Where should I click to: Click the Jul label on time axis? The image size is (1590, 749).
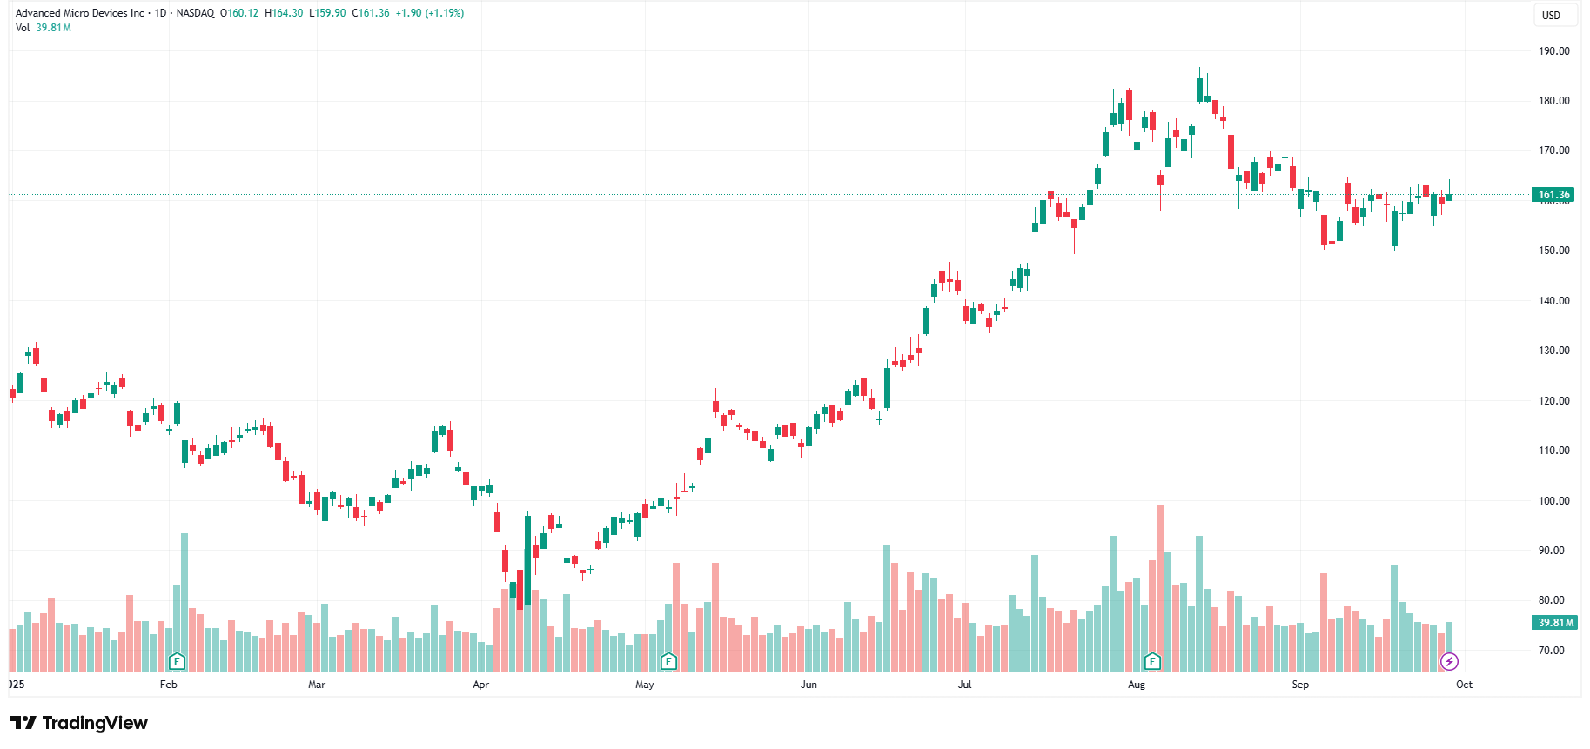[964, 685]
